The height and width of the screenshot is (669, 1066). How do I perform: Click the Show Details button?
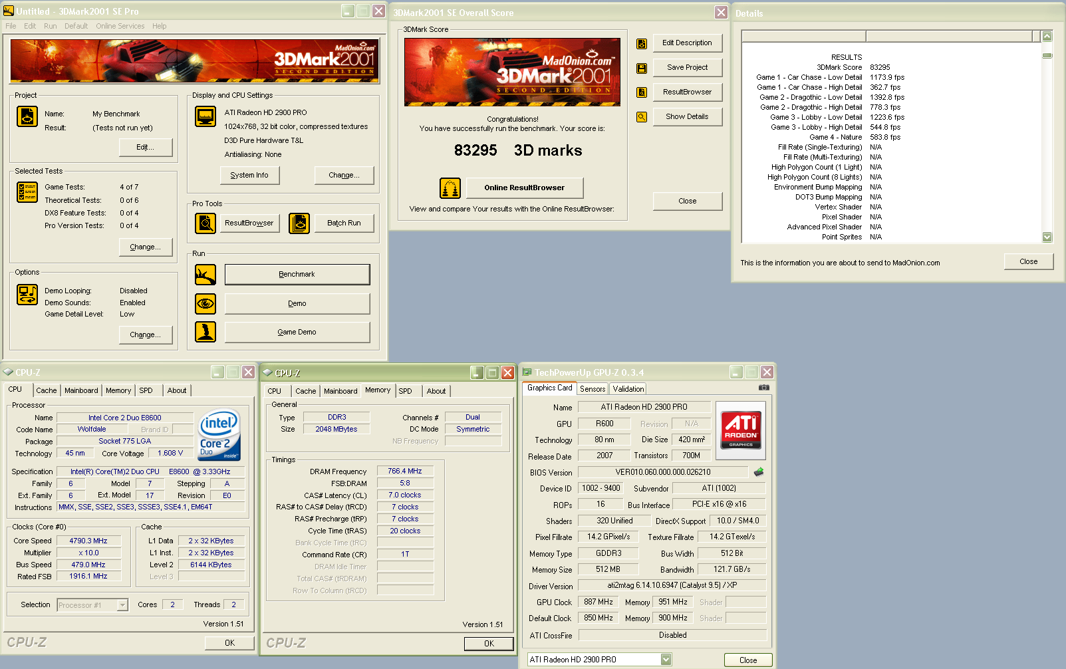tap(688, 117)
